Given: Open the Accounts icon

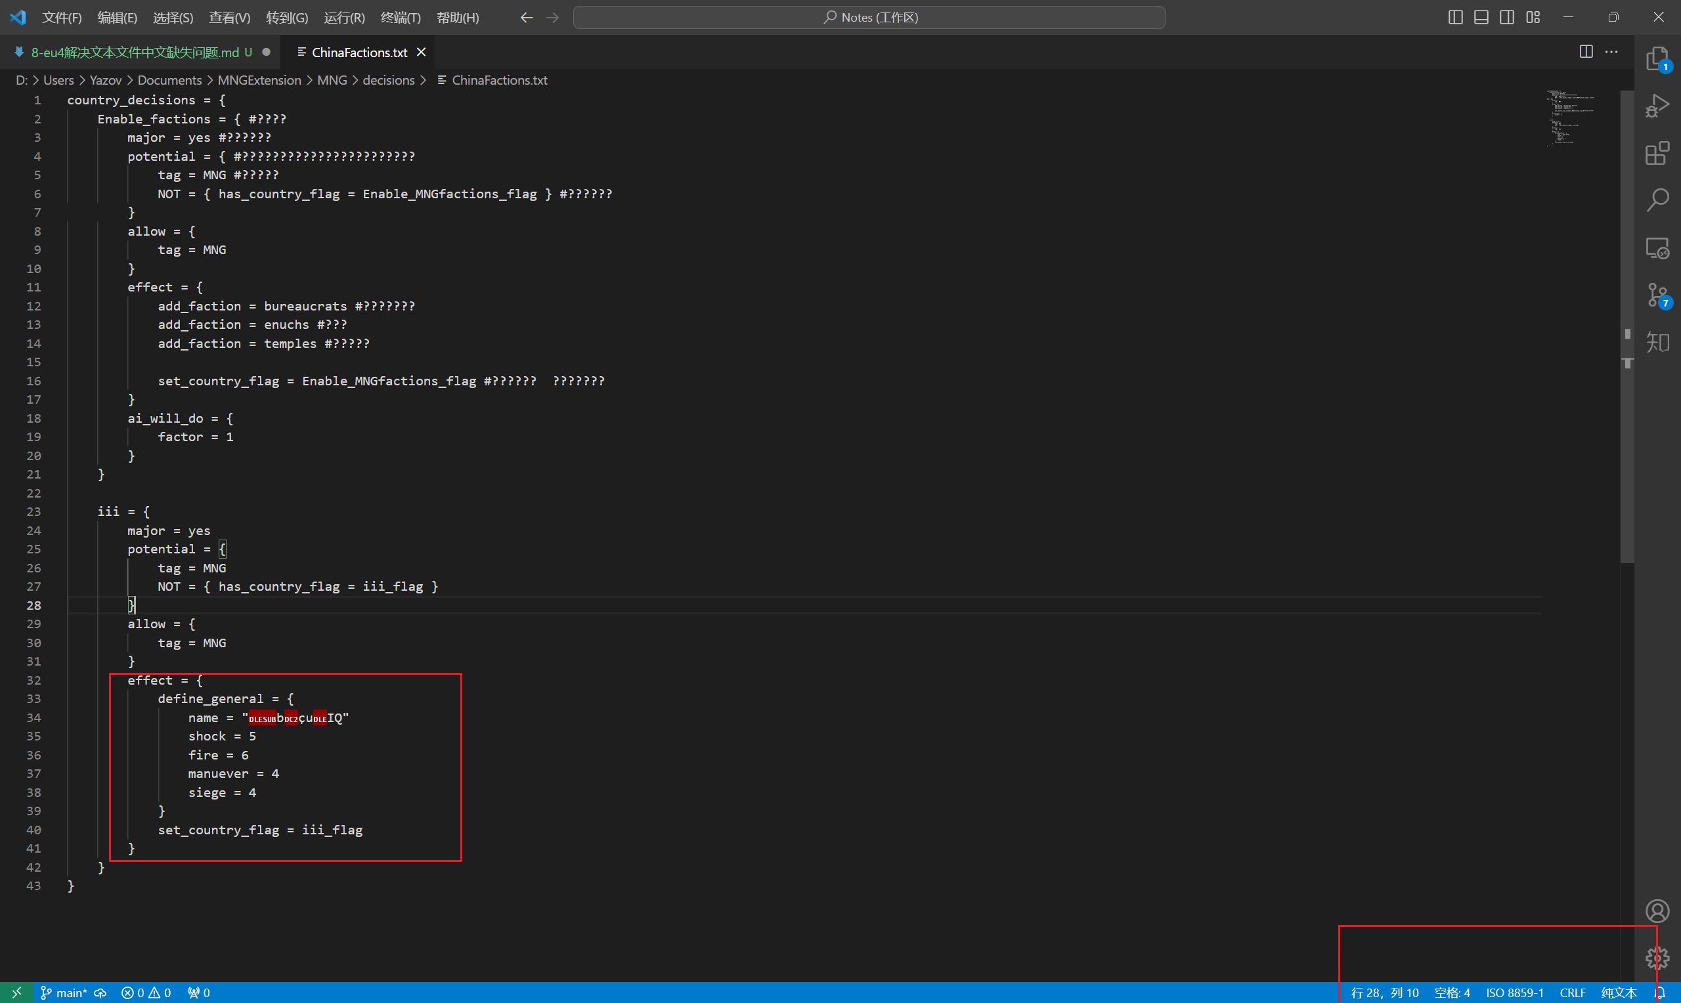Looking at the screenshot, I should point(1657,911).
